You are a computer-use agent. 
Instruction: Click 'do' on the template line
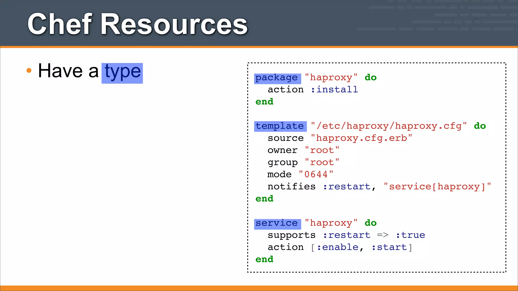click(x=480, y=126)
